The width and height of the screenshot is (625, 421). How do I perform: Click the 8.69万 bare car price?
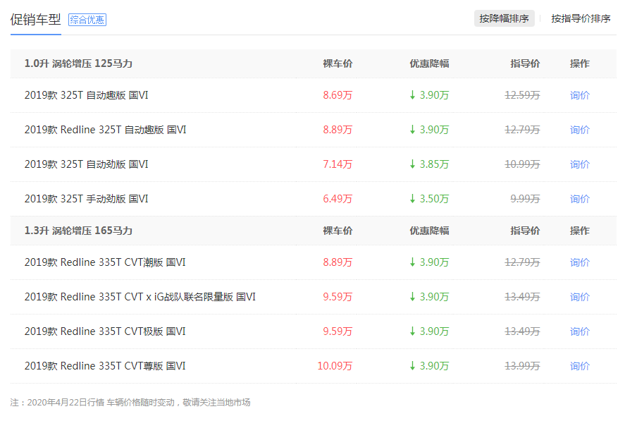[x=338, y=95]
